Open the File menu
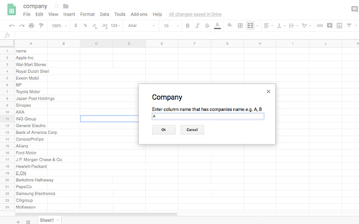 coord(27,15)
